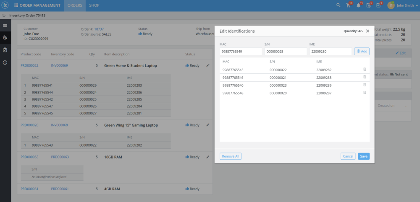Switch to the ORDERS tab

(75, 5)
